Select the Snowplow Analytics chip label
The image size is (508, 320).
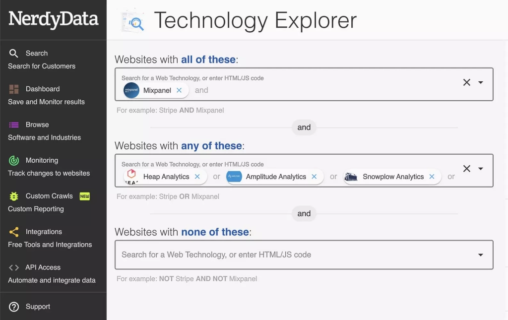[x=393, y=177]
